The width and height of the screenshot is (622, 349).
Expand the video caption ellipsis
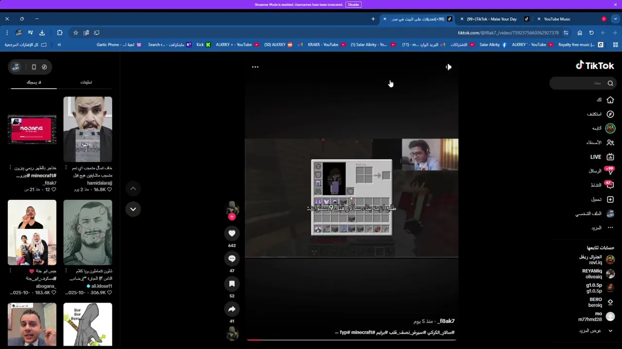click(x=337, y=333)
